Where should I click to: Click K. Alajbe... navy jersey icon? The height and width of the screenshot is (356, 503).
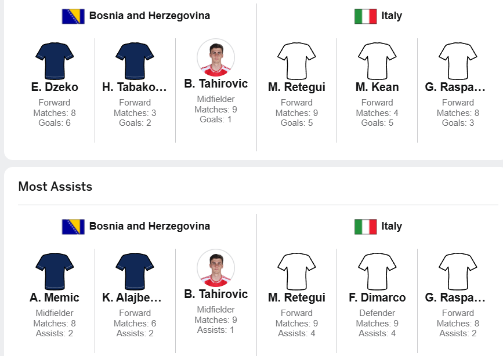click(x=135, y=270)
